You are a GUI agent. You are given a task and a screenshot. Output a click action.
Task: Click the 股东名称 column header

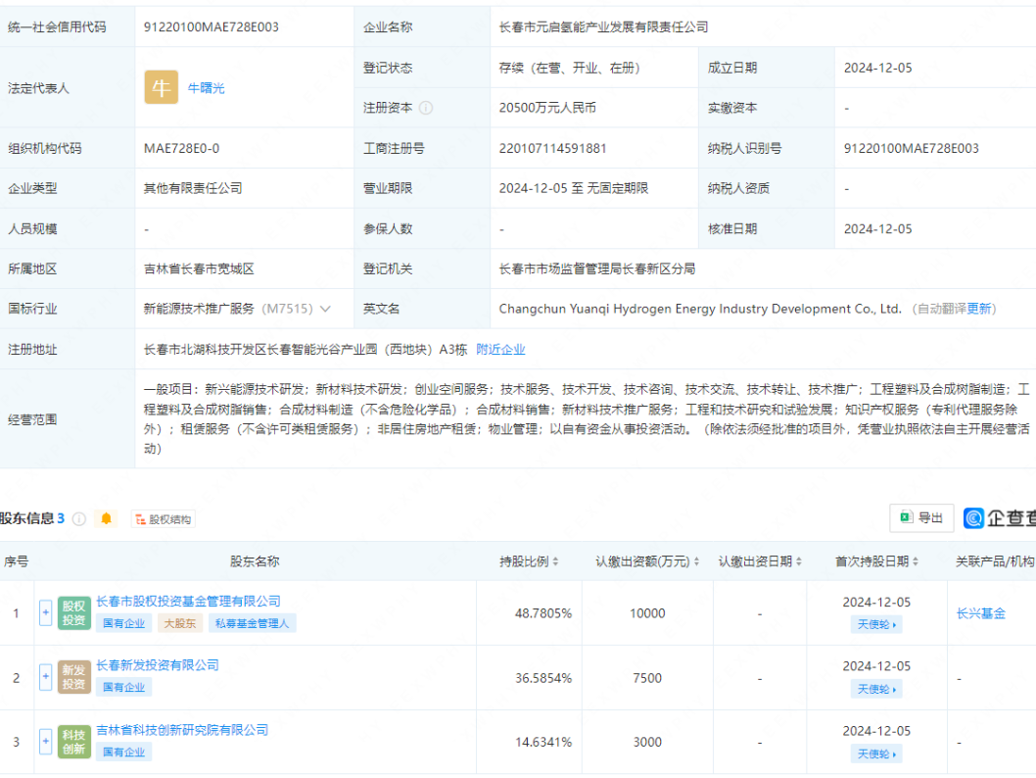coord(255,561)
